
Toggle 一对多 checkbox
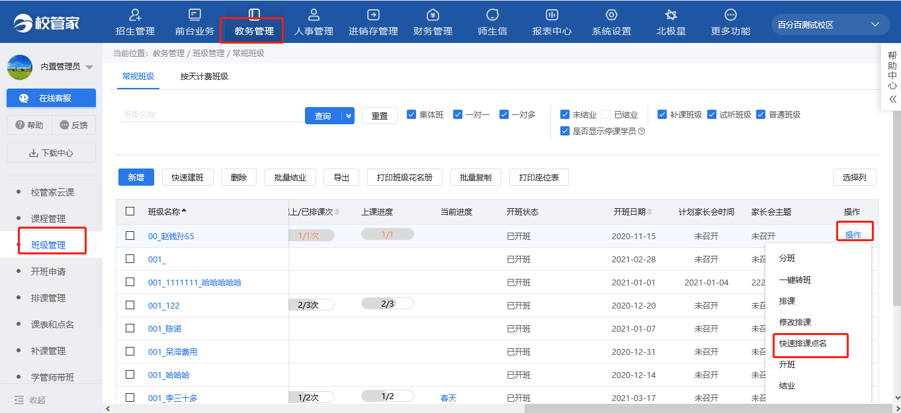pos(504,114)
